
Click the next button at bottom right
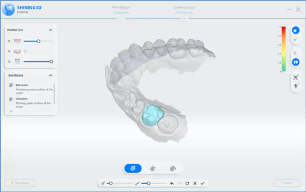click(287, 183)
